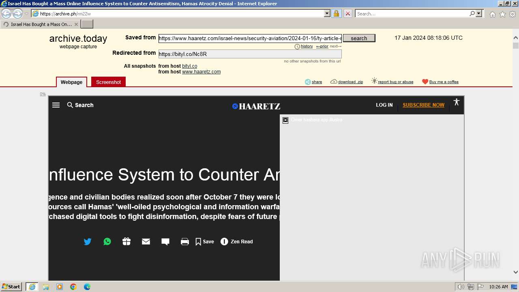Click the security lock icon in address bar
Screen dimensions: 519x292
tap(336, 13)
